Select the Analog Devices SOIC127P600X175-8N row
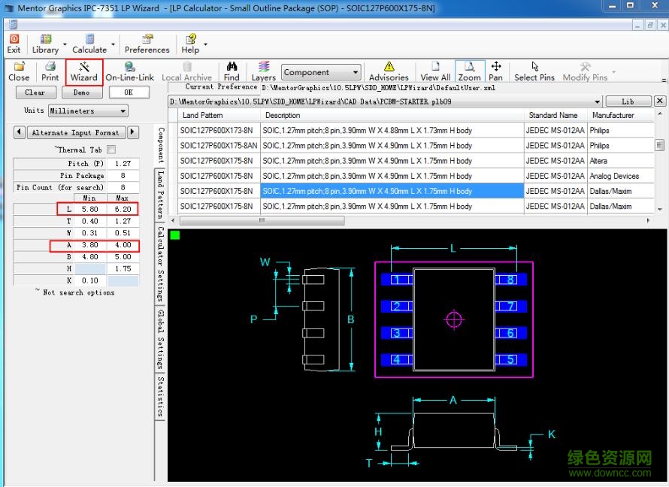 219,176
